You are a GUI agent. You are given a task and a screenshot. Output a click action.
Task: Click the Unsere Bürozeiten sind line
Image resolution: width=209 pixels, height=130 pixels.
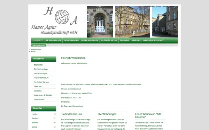(71, 89)
